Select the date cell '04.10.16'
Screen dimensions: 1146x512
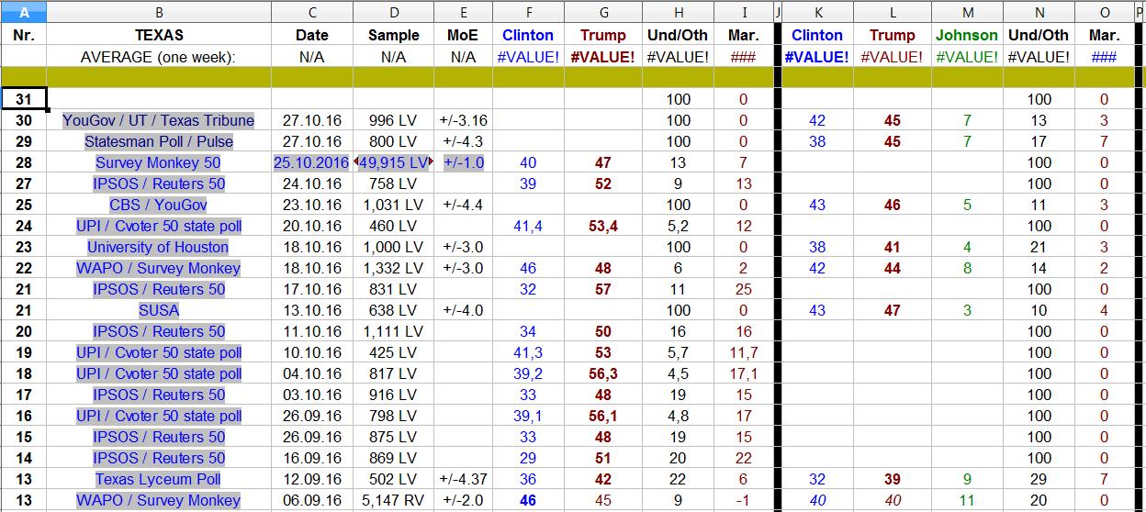coord(312,373)
